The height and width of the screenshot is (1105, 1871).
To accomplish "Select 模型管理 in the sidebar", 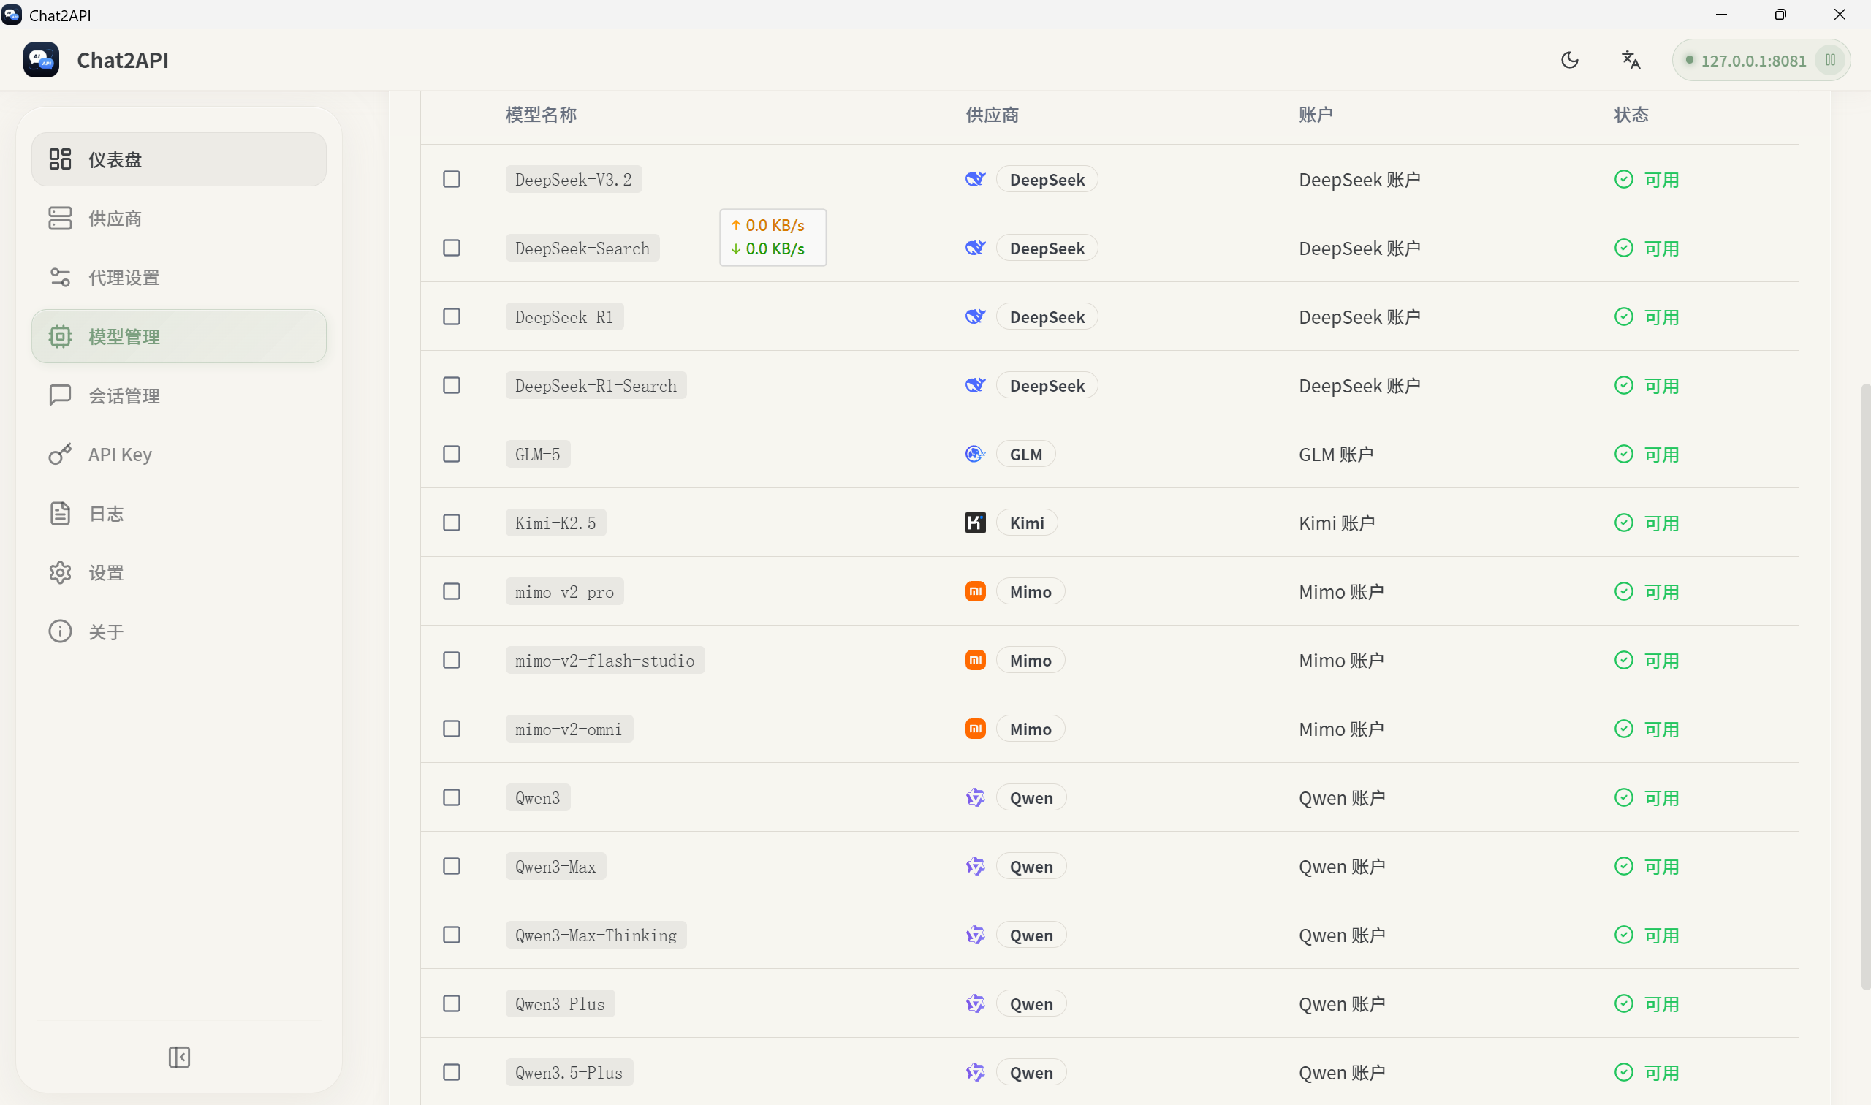I will (x=178, y=337).
